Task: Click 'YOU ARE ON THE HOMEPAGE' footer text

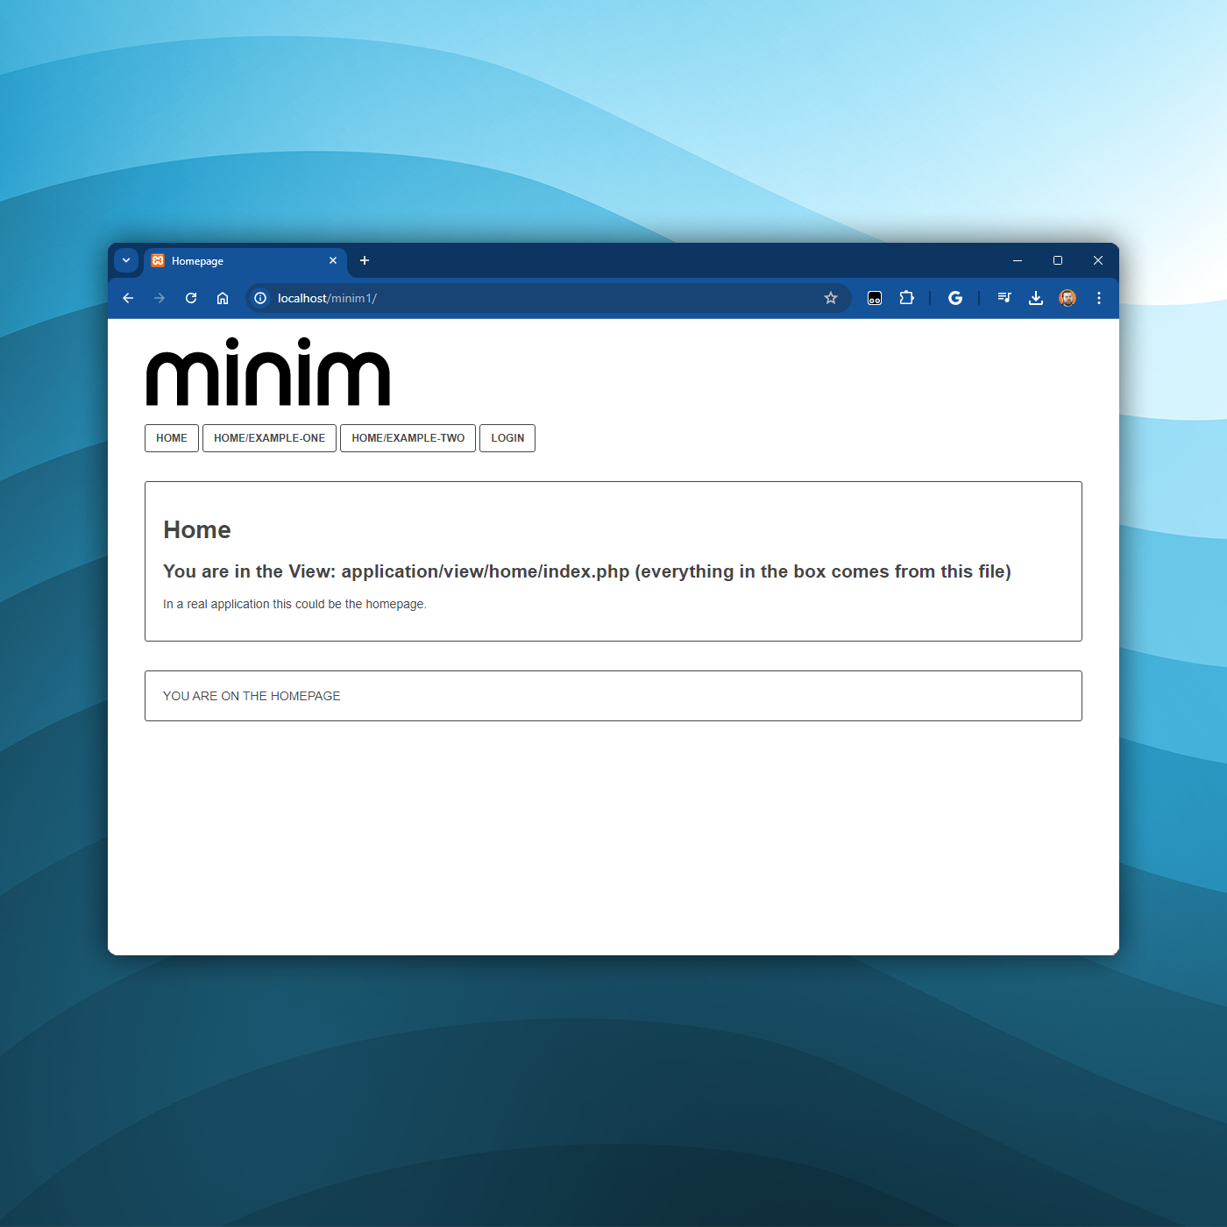Action: click(x=252, y=696)
